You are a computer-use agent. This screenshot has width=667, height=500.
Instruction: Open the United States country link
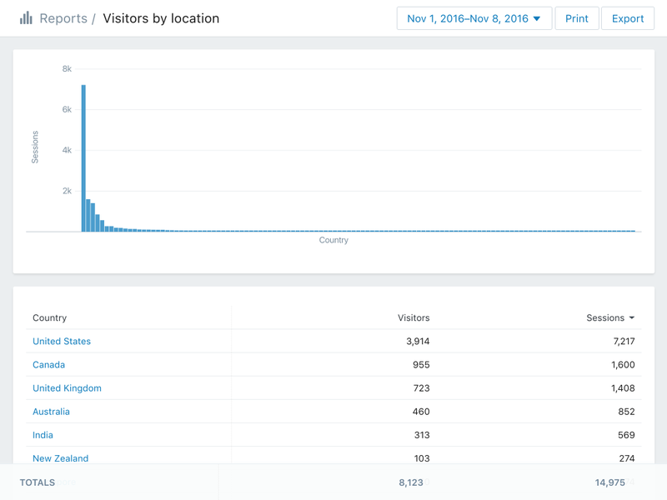pyautogui.click(x=62, y=341)
